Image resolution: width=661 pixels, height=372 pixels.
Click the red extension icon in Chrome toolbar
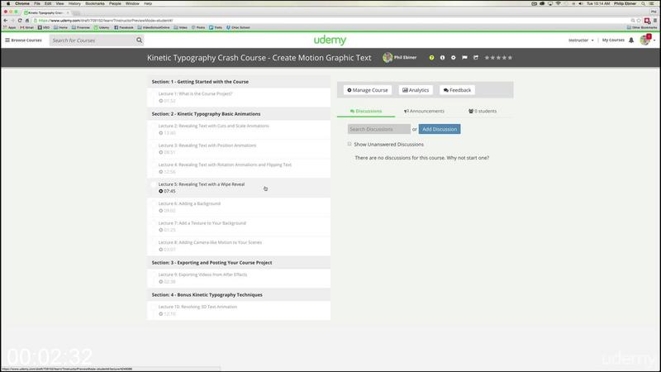[647, 20]
